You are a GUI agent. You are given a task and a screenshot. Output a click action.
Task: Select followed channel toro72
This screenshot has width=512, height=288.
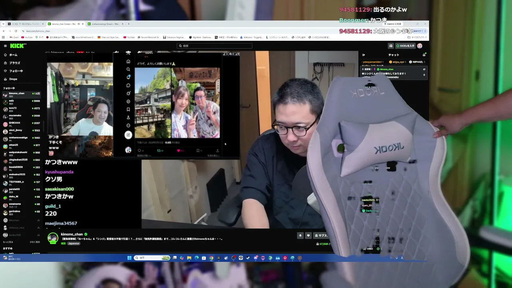(x=21, y=109)
